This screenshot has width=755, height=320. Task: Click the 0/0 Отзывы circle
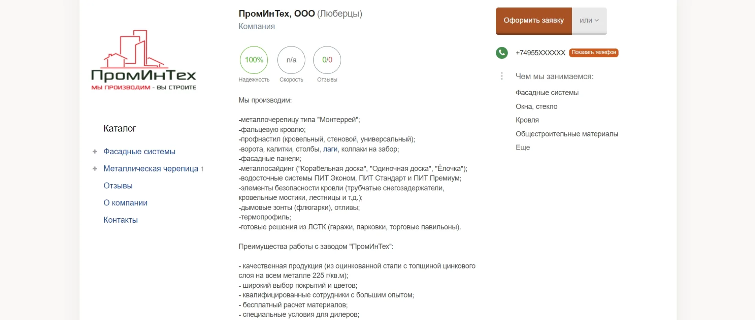[327, 60]
